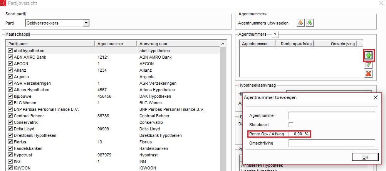
Task: Select the Conservatrix party name
Action: (x=25, y=122)
